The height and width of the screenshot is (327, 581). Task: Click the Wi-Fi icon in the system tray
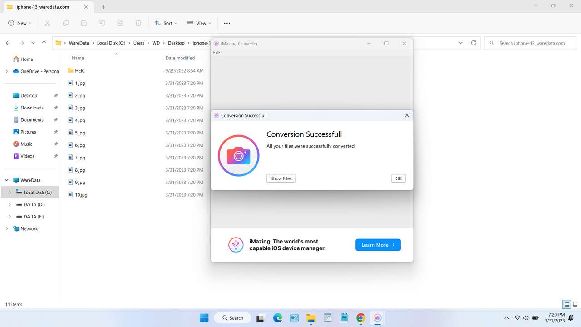(x=517, y=318)
